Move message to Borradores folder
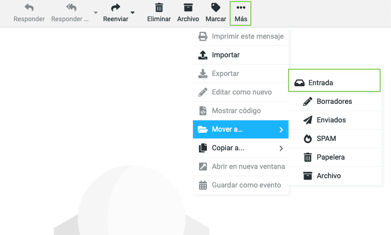This screenshot has width=391, height=235. [x=335, y=102]
